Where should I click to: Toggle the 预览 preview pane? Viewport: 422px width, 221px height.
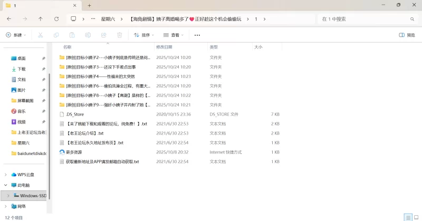point(407,35)
